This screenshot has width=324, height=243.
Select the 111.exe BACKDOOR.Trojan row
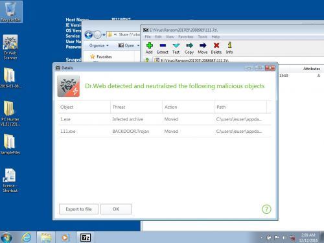[164, 131]
